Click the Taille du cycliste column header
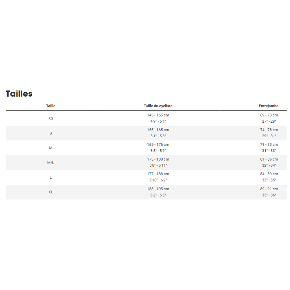This screenshot has height=290, width=290. click(x=158, y=106)
